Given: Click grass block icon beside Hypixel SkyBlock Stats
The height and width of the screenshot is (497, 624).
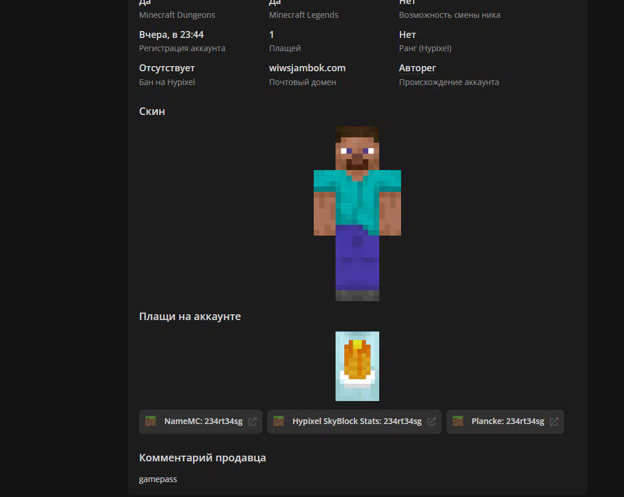Looking at the screenshot, I should (279, 421).
